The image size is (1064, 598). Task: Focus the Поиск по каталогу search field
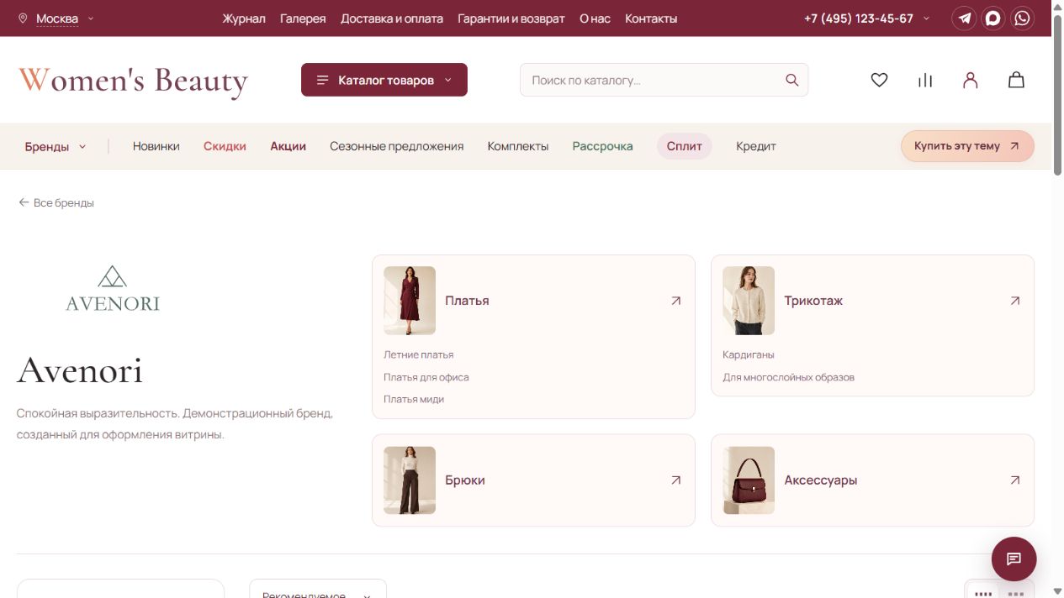(x=664, y=80)
